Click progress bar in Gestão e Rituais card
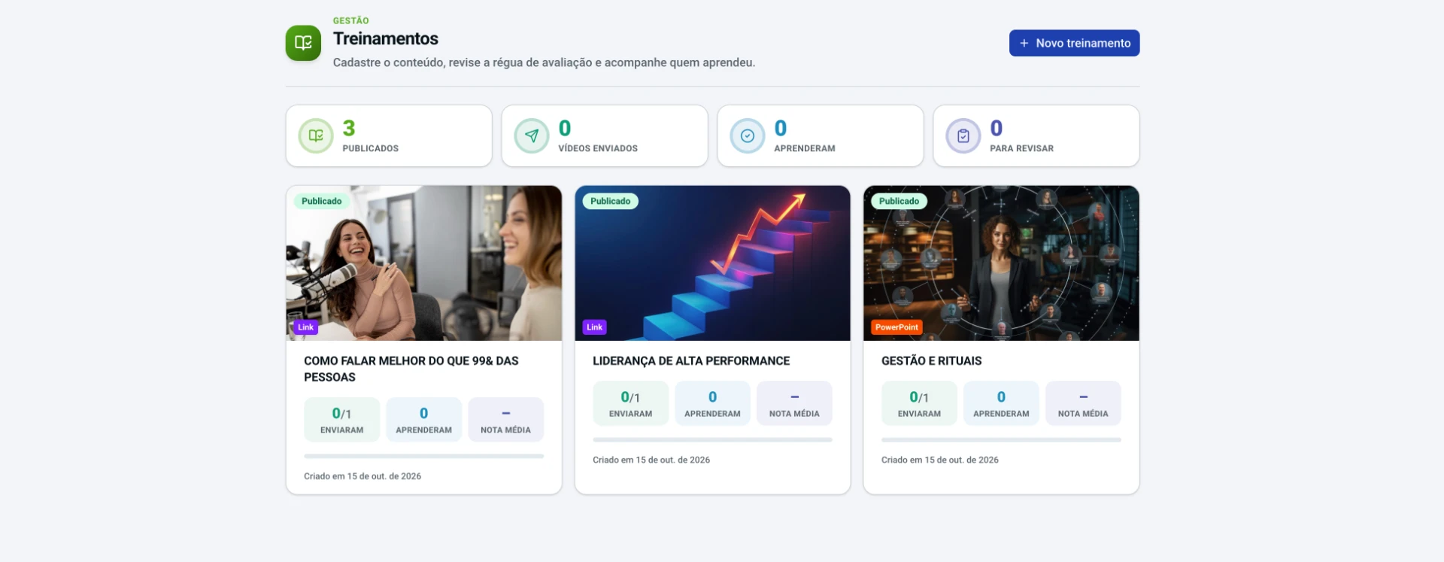1444x562 pixels. [x=1001, y=439]
